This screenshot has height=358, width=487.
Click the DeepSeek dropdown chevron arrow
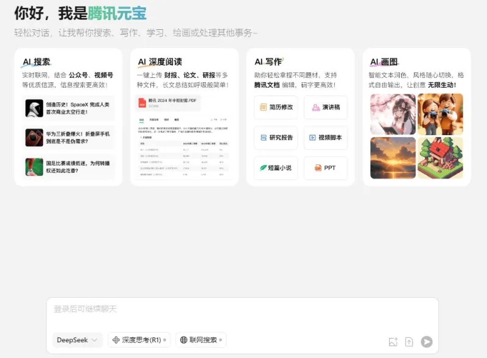[94, 340]
